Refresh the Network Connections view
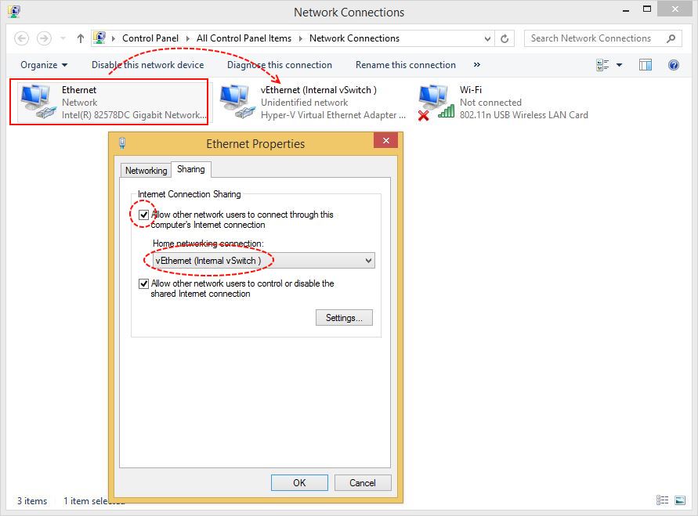 click(x=505, y=38)
